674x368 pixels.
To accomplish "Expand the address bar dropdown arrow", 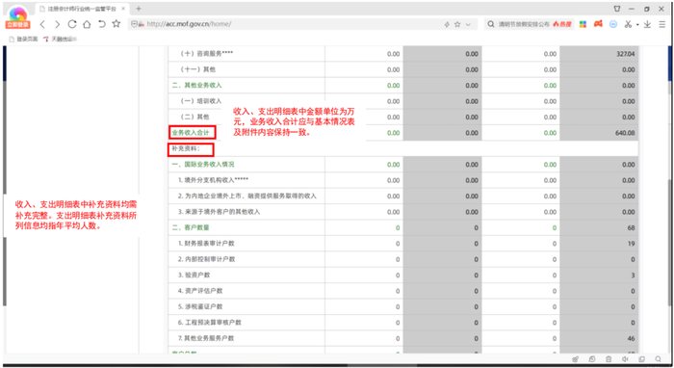I will (x=468, y=24).
